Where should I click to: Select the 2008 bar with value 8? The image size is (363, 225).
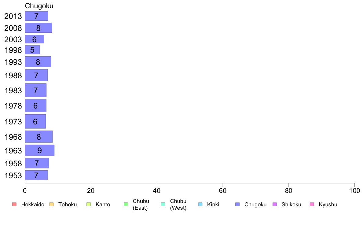(38, 28)
